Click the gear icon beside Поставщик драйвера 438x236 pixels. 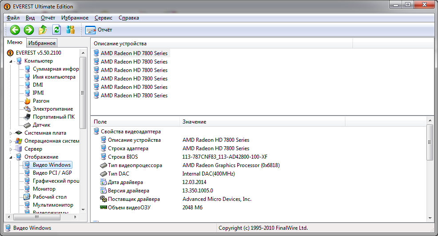[x=104, y=199]
